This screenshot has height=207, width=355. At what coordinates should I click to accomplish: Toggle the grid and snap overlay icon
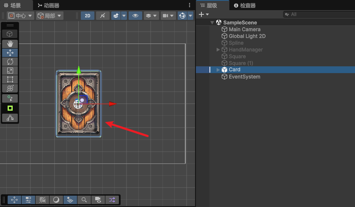42,200
